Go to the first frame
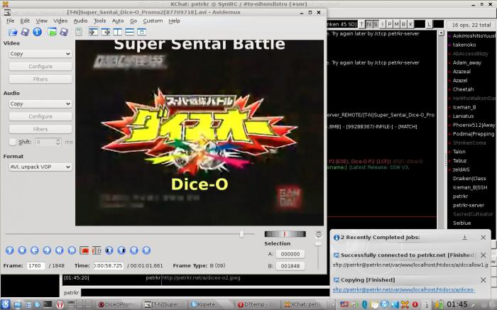This screenshot has width=497, height=310. pyautogui.click(x=133, y=250)
